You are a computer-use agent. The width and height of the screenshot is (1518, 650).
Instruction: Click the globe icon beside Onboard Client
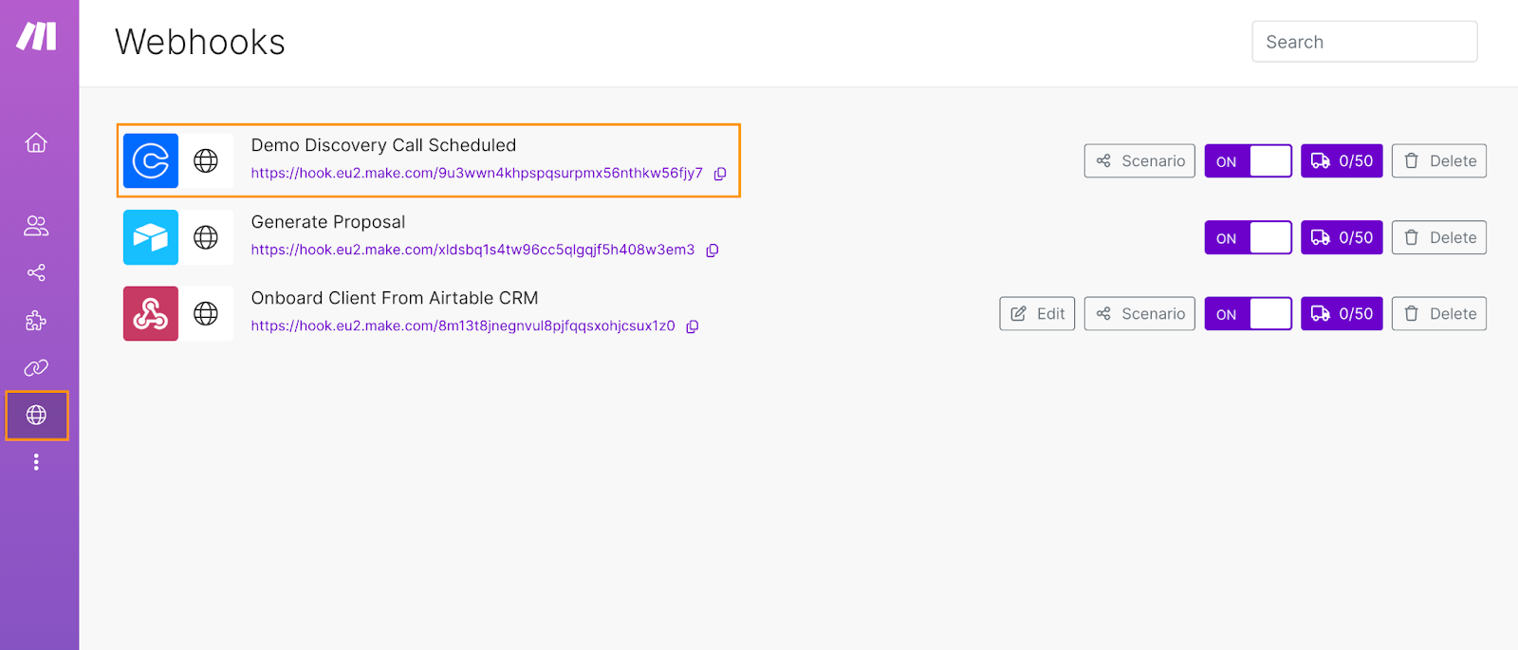coord(206,313)
